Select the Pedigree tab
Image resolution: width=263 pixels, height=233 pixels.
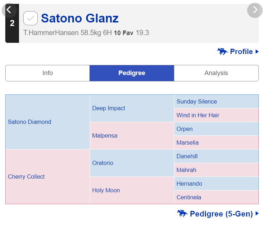coord(132,73)
